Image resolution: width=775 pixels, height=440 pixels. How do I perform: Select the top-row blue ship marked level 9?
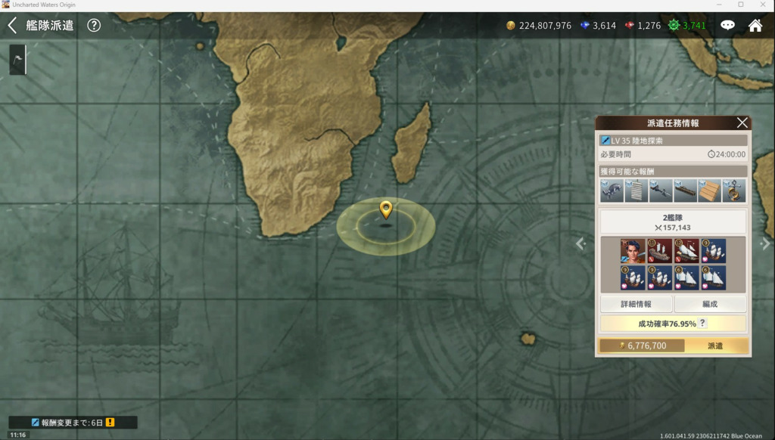click(713, 251)
